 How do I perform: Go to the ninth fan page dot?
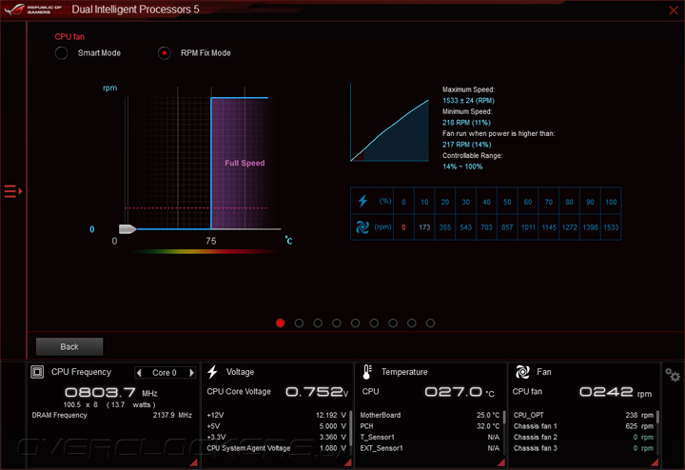431,323
